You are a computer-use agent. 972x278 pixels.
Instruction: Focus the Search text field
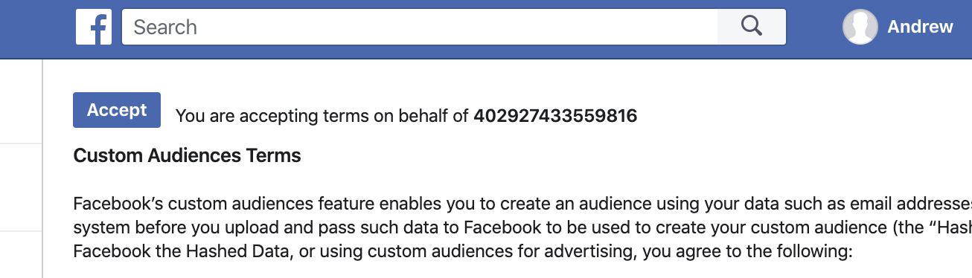(420, 27)
